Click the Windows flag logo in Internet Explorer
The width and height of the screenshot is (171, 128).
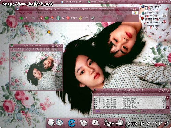tap(135, 13)
